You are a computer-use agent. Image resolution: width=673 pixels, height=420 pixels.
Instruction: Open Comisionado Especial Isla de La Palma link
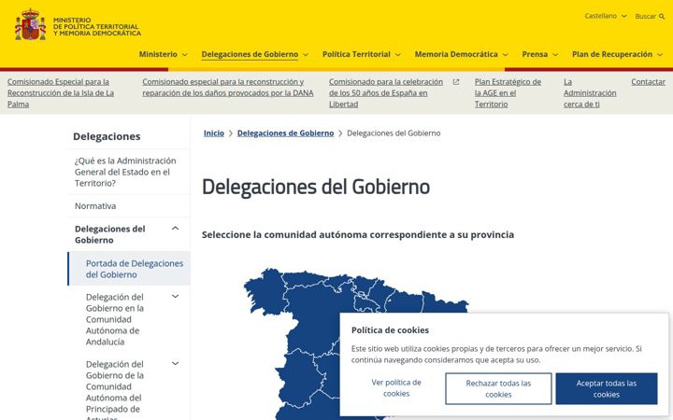[x=61, y=93]
